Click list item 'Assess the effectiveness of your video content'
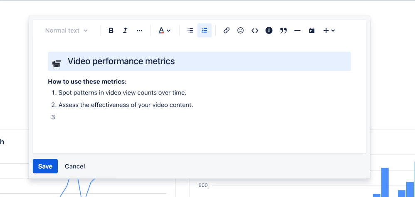 coord(126,105)
